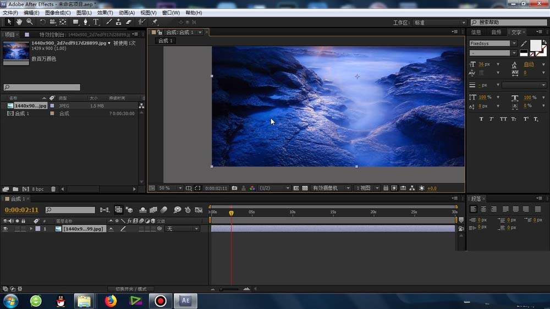550x309 pixels.
Task: Click the eyedropper in the character panel
Action: 524,43
